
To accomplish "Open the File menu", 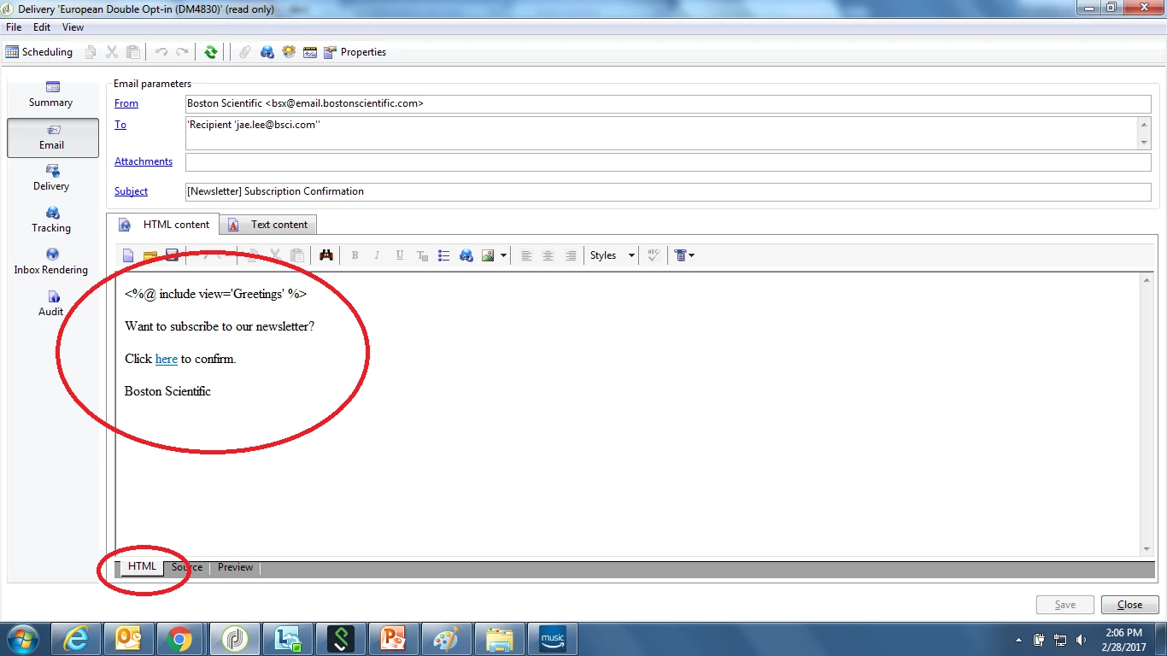I will click(14, 27).
